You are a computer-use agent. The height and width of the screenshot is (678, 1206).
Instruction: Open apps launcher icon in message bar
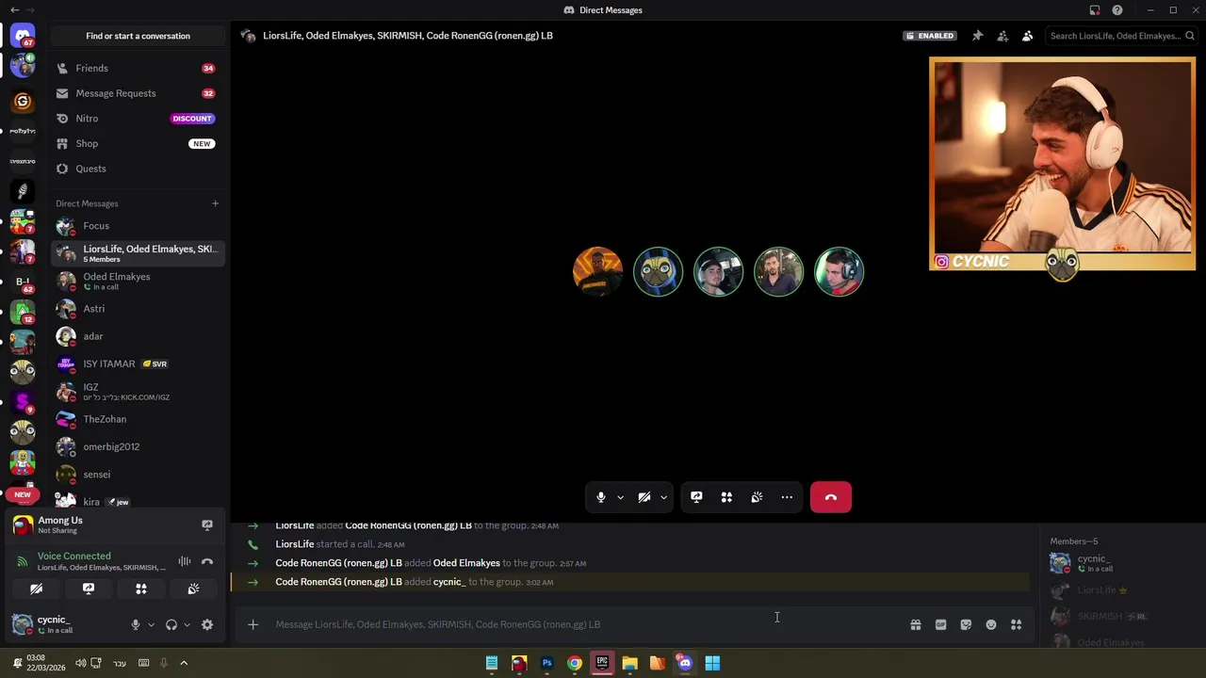(1016, 624)
